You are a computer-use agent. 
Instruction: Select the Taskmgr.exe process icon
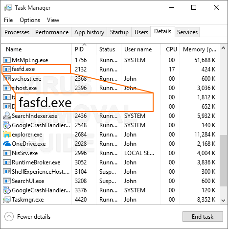pyautogui.click(x=7, y=200)
